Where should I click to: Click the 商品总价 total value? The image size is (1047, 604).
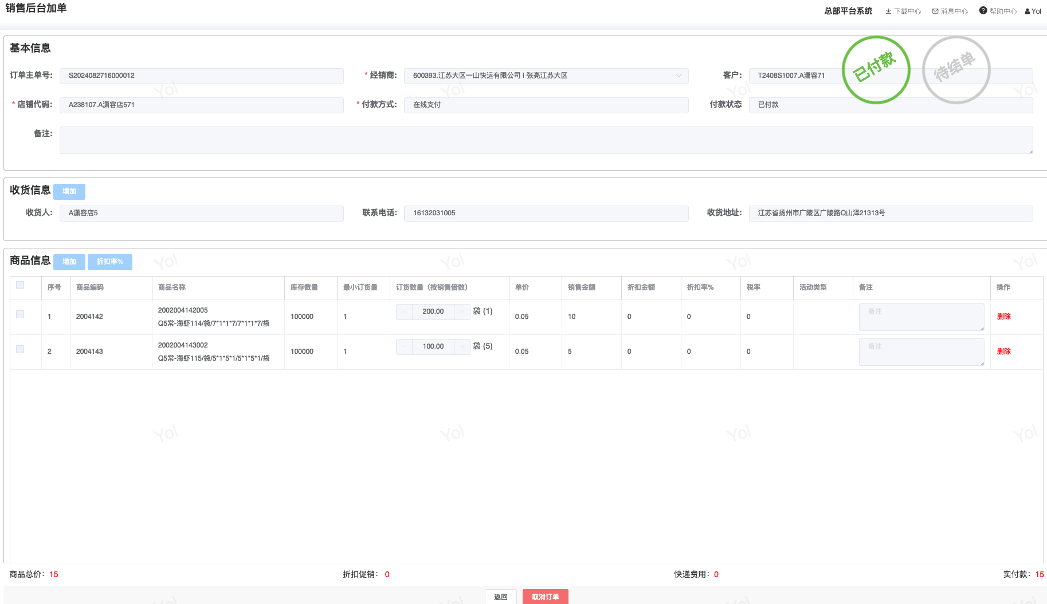coord(54,574)
